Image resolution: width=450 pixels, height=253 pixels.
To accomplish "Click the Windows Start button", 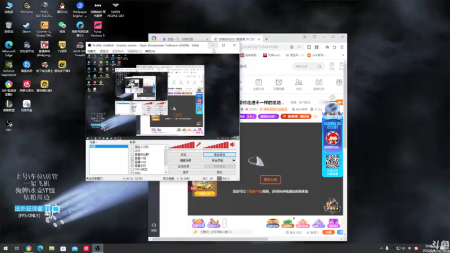I will click(x=6, y=248).
